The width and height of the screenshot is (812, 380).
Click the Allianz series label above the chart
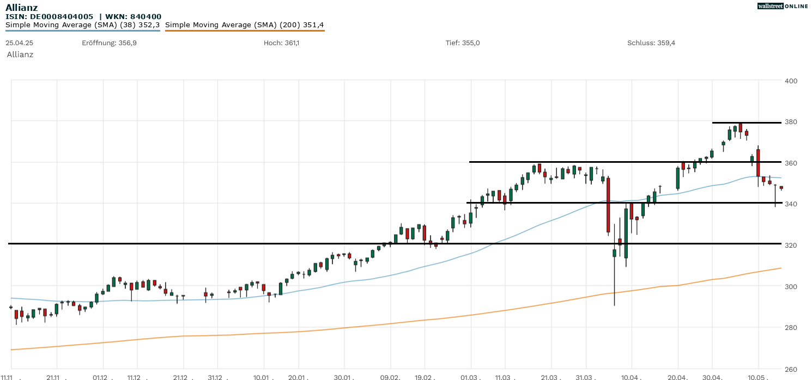tap(20, 54)
